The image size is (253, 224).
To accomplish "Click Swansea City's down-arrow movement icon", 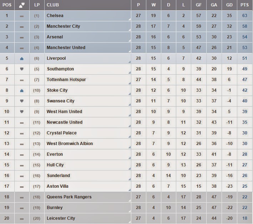I will point(21,101).
